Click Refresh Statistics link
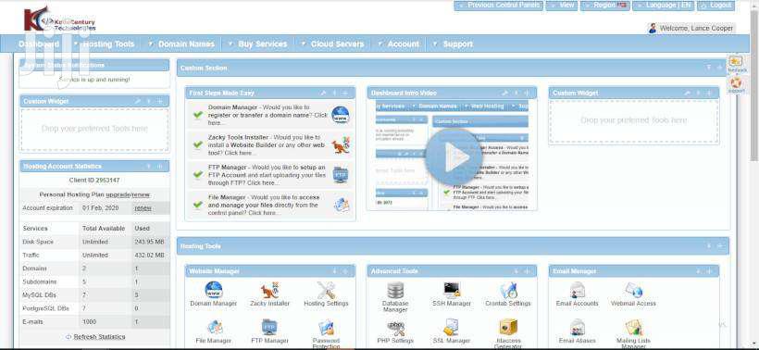 (x=99, y=337)
